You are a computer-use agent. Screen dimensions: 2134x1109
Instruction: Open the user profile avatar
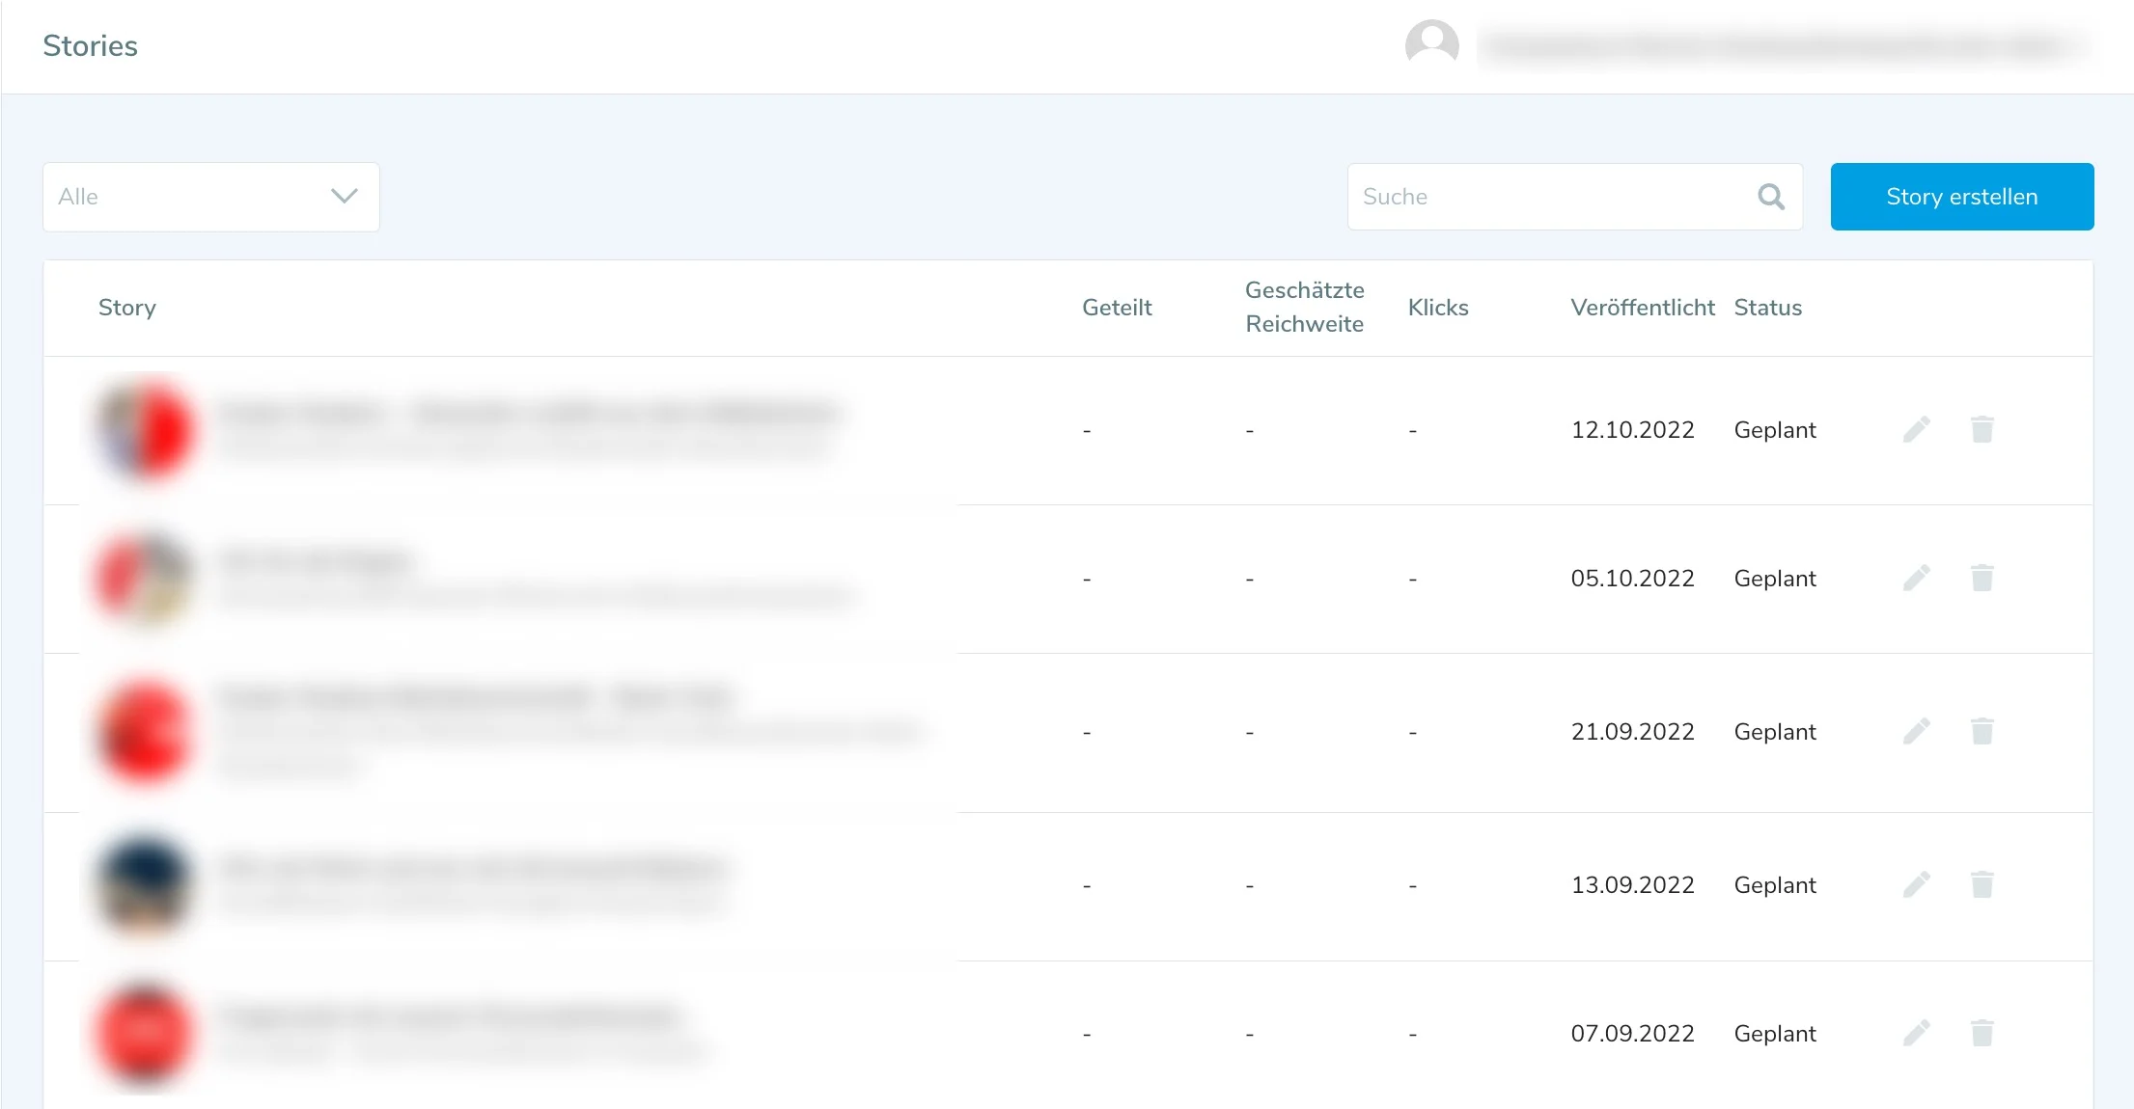(x=1431, y=44)
